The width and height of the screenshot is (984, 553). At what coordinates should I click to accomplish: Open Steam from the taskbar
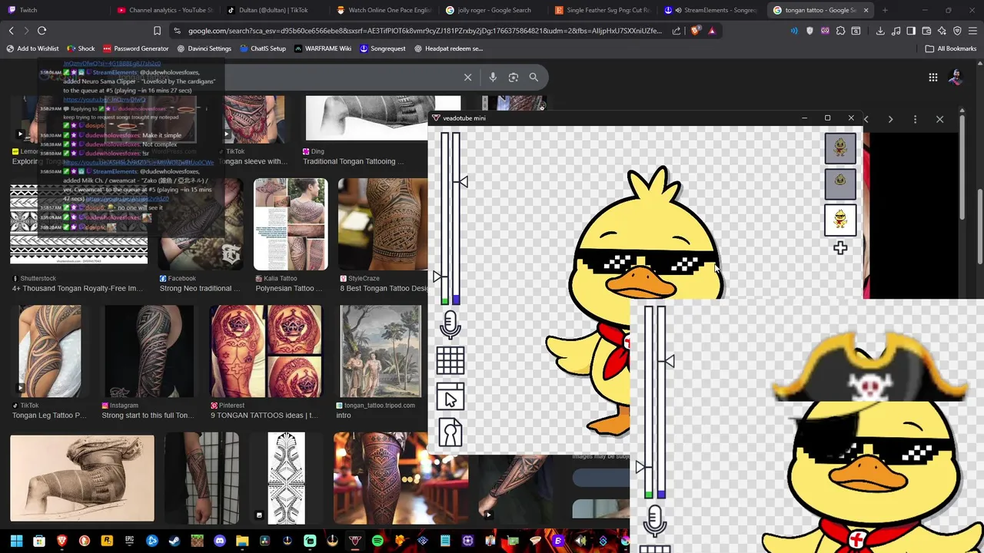coord(175,541)
